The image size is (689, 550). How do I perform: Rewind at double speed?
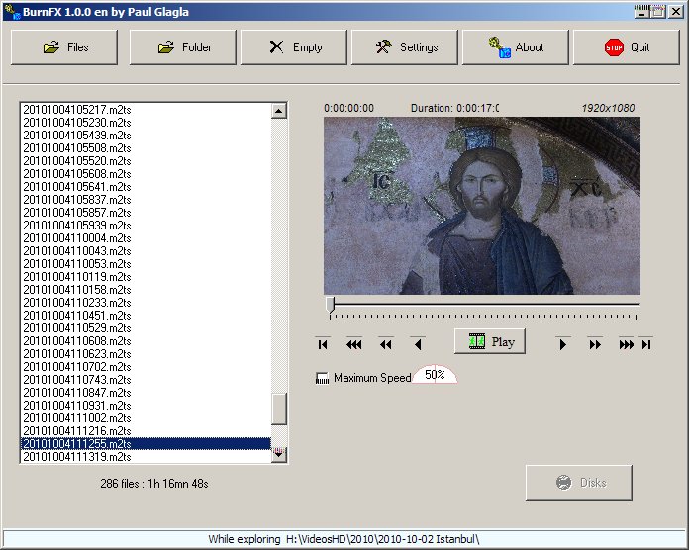[386, 344]
